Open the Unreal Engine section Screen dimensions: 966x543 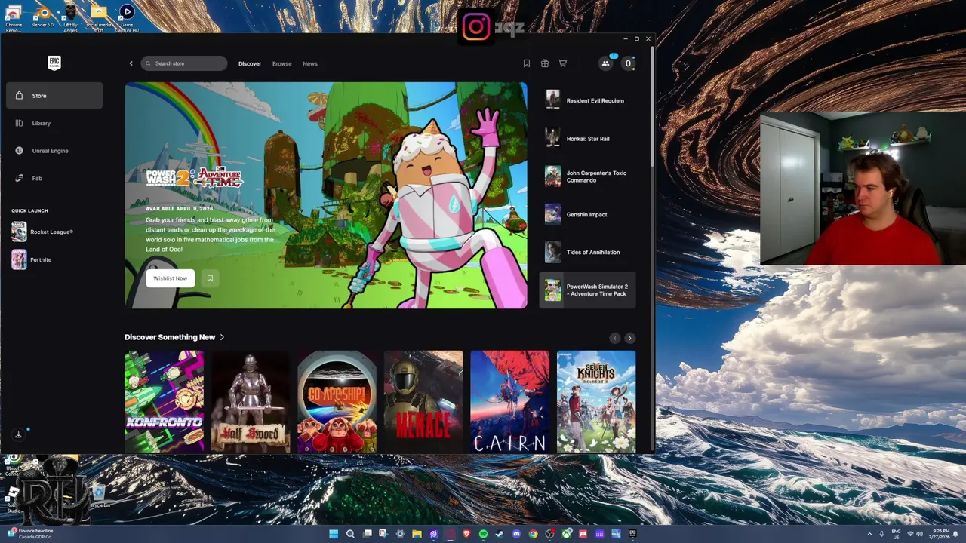click(54, 151)
